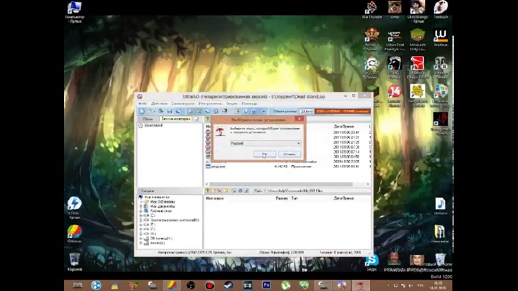This screenshot has height=291, width=518.
Task: Open uTorrent from the taskbar
Action: 286,285
